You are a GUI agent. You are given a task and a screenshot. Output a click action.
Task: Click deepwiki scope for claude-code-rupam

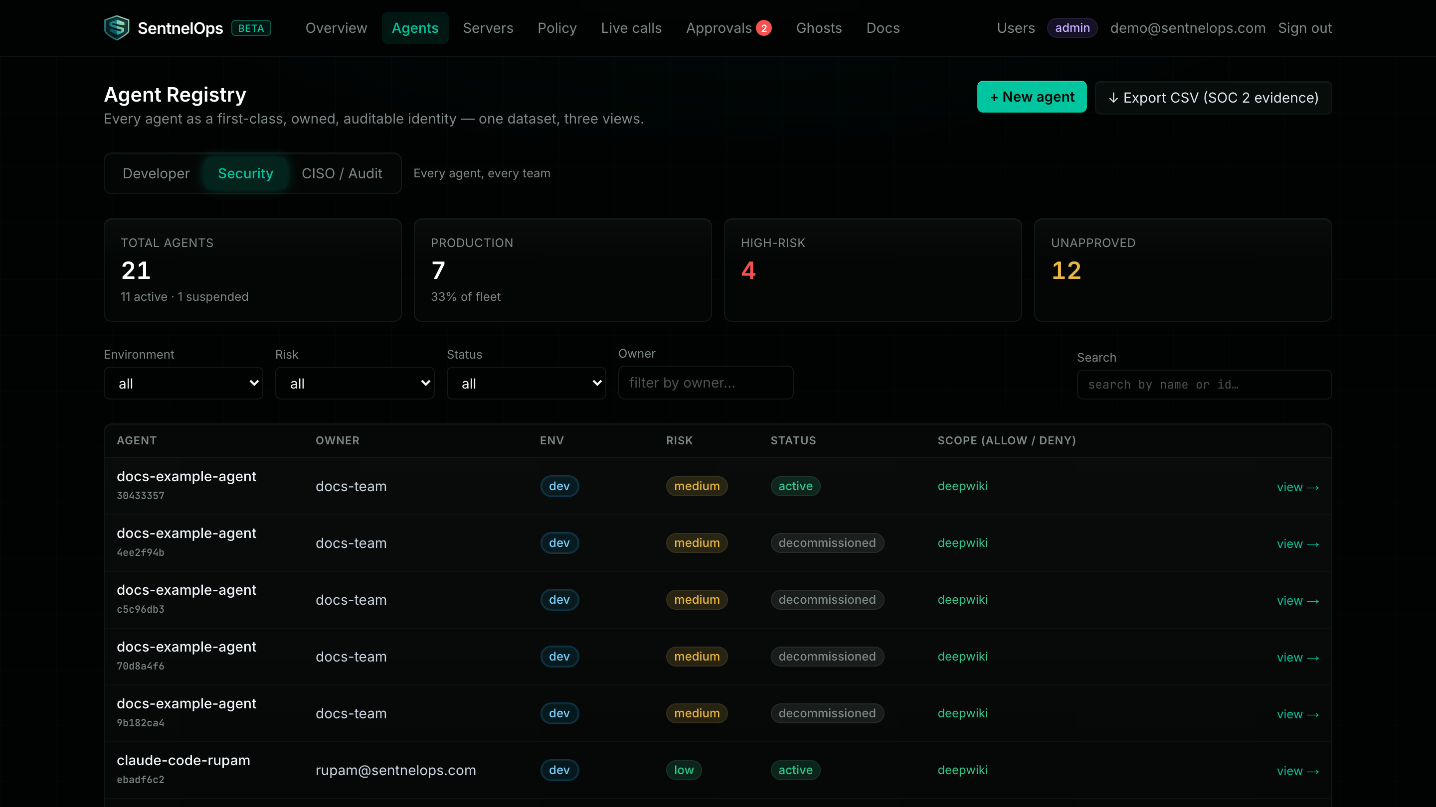963,770
